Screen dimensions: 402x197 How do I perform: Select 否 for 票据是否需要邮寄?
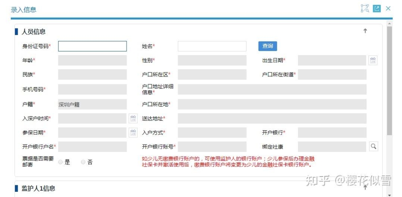click(83, 162)
